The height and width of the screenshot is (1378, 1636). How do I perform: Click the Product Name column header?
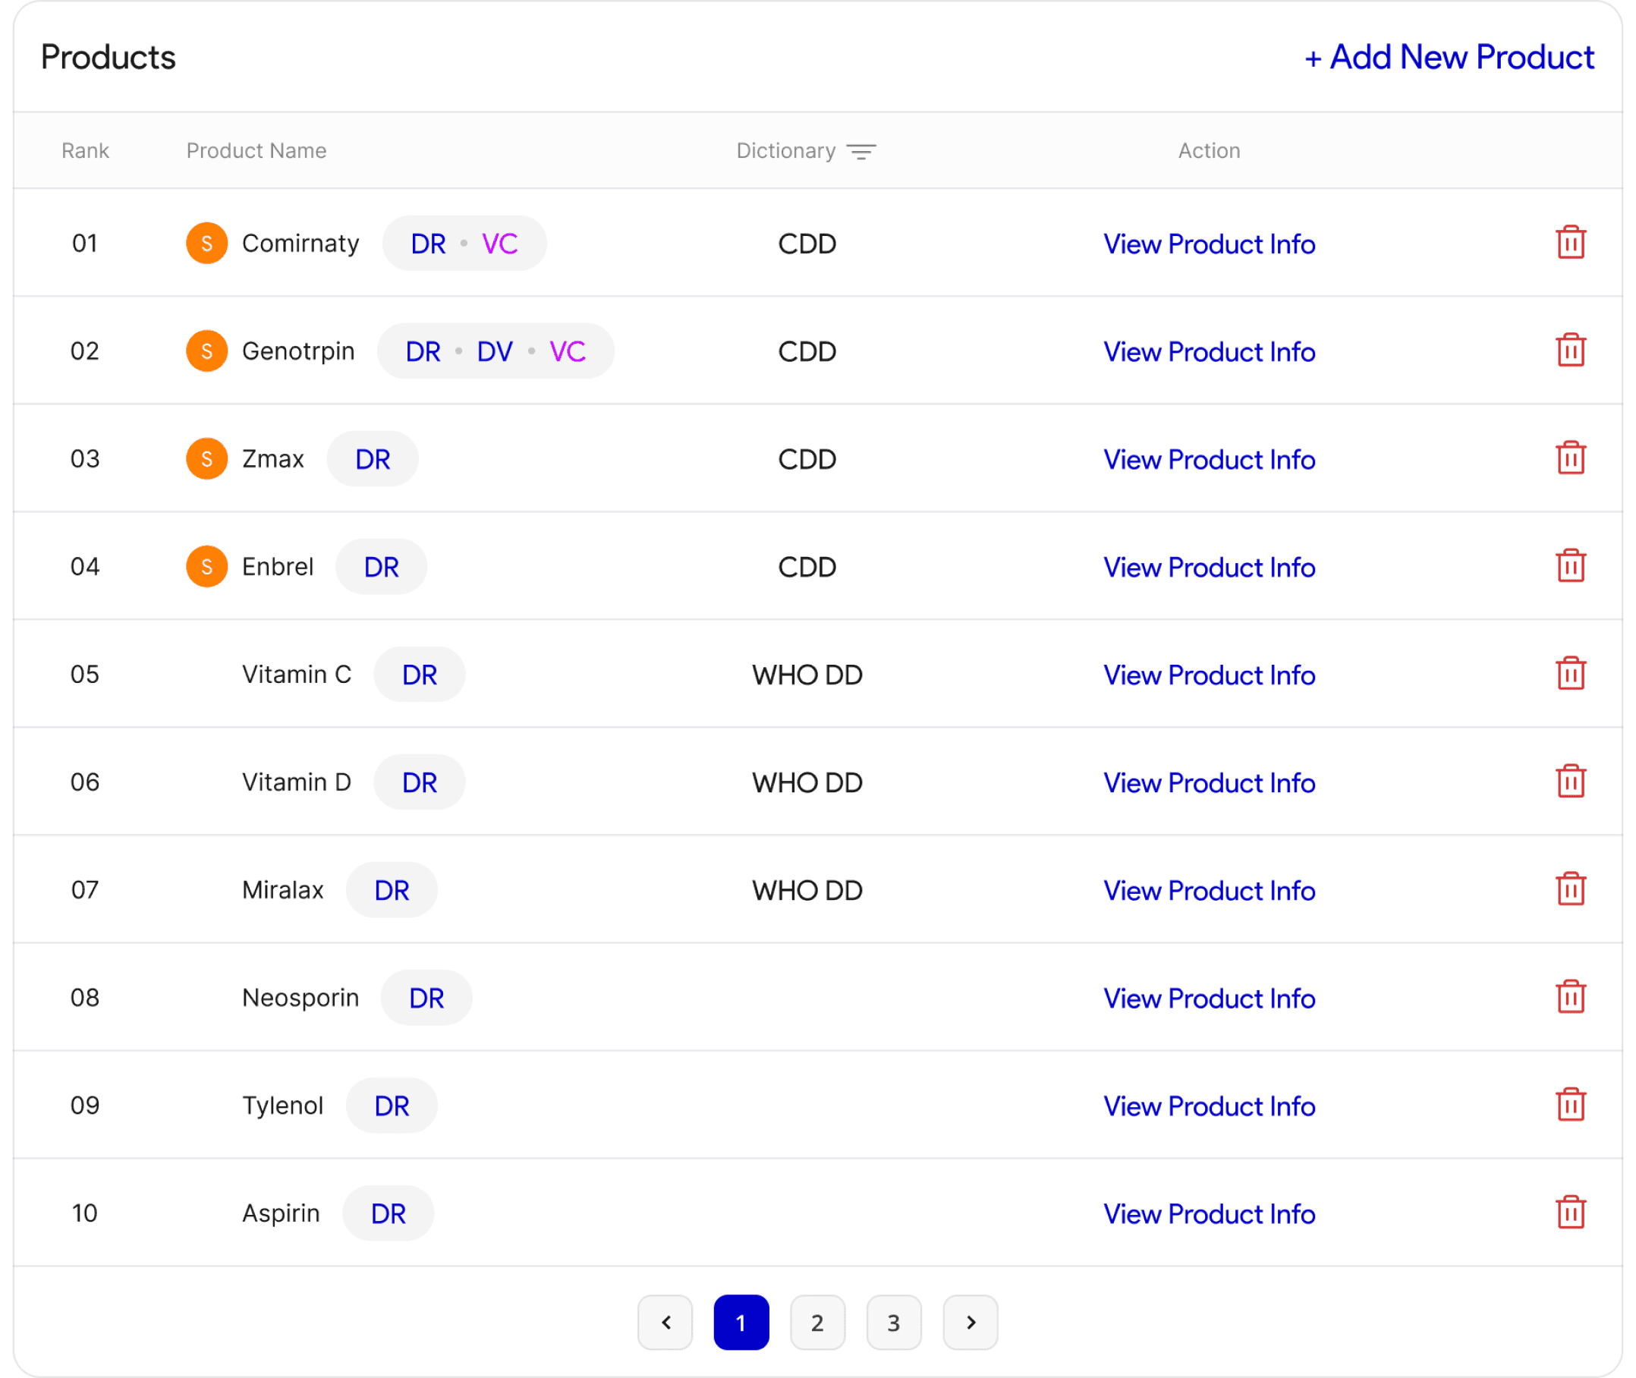(256, 151)
